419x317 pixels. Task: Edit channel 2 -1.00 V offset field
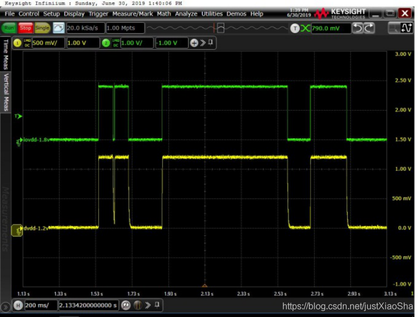click(x=172, y=43)
